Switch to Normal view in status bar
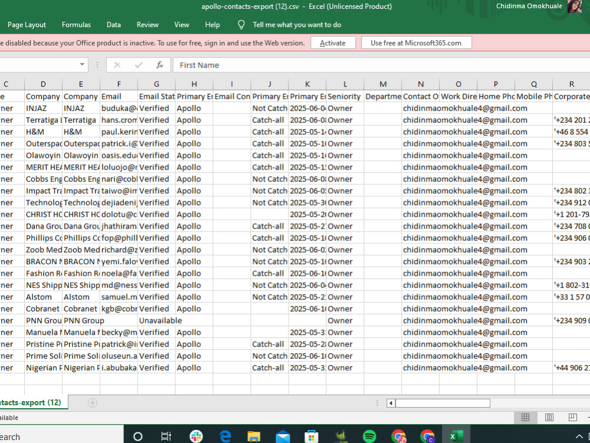This screenshot has width=590, height=443. 525,418
